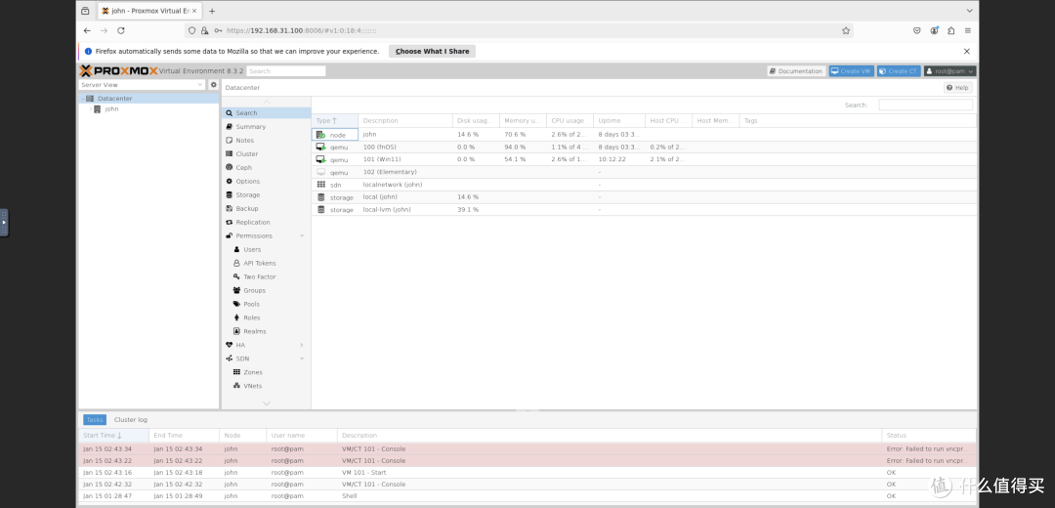The height and width of the screenshot is (508, 1055).
Task: Open Two Factor under Permissions
Action: [x=267, y=277]
